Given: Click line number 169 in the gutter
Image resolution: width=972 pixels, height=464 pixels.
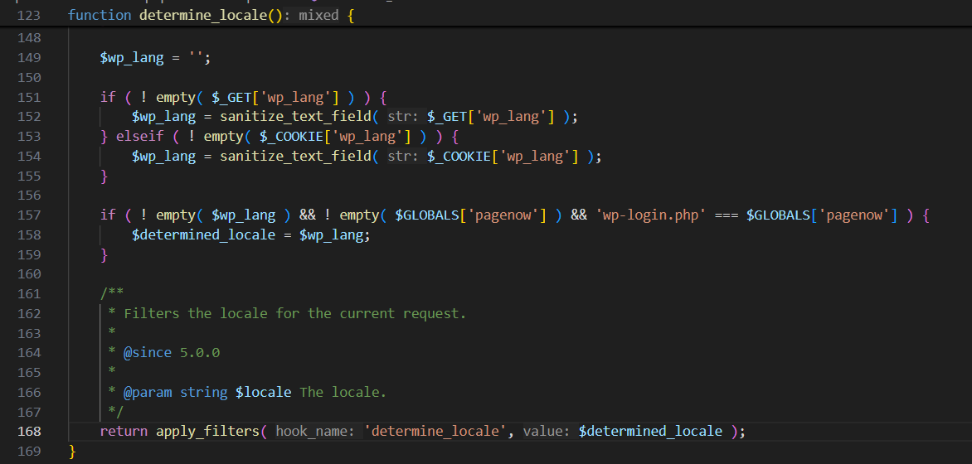Looking at the screenshot, I should (x=29, y=451).
